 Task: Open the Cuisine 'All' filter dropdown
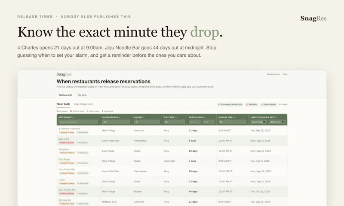click(147, 122)
